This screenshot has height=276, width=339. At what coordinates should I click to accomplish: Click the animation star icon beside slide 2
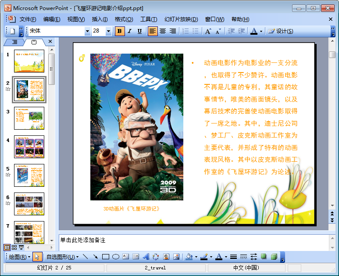tap(8, 89)
